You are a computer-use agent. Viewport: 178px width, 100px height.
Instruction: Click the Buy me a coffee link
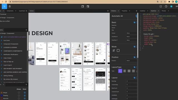pos(5,21)
